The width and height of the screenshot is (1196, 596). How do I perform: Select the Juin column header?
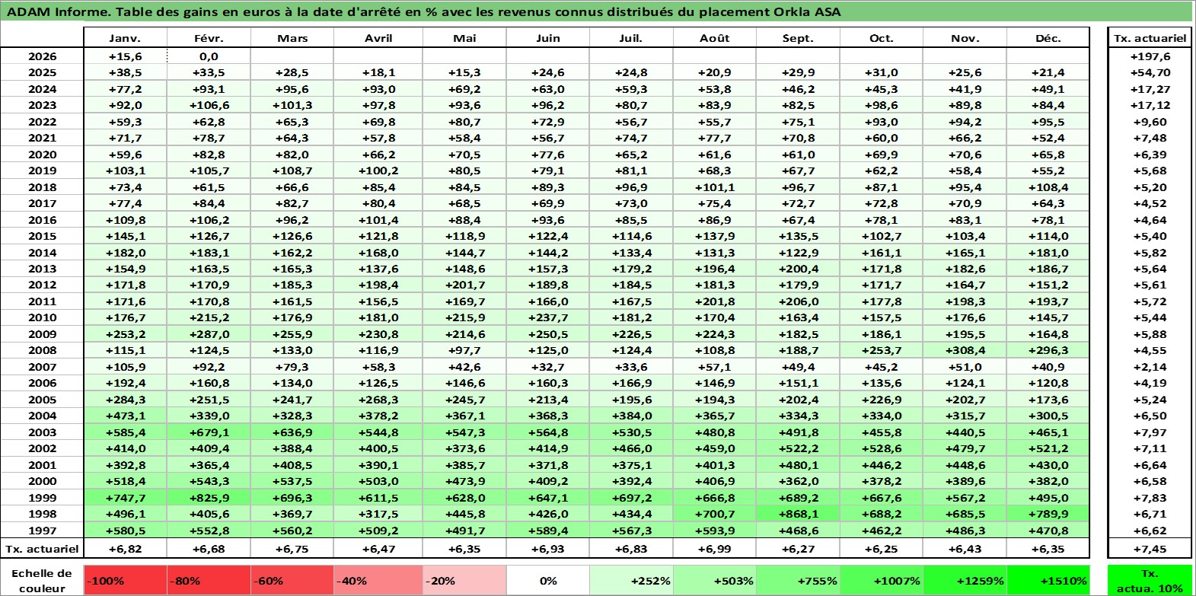click(x=547, y=38)
